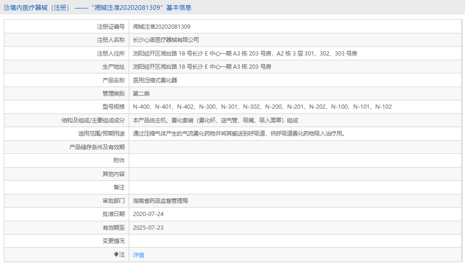Click the 型号规格 label
This screenshot has height=265, width=465.
click(114, 107)
